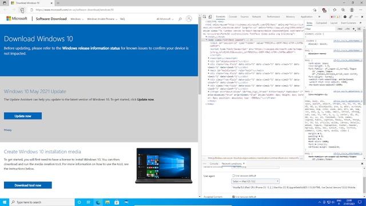The height and width of the screenshot is (206, 366).
Task: Open Microsoft Edge from the taskbar
Action: click(98, 202)
